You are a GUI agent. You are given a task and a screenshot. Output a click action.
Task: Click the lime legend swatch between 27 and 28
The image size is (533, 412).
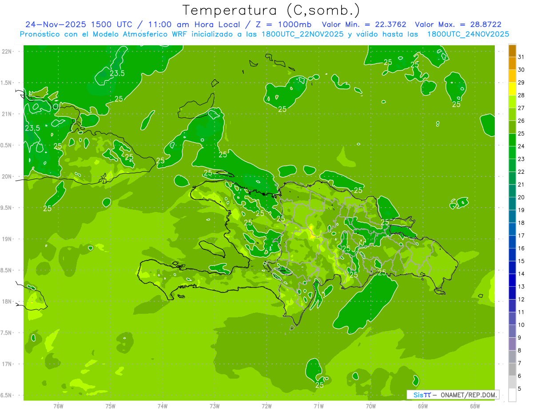click(513, 102)
